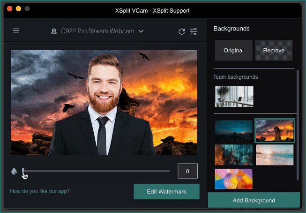Open the camera settings sliders icon
Image resolution: width=306 pixels, height=213 pixels.
click(194, 31)
